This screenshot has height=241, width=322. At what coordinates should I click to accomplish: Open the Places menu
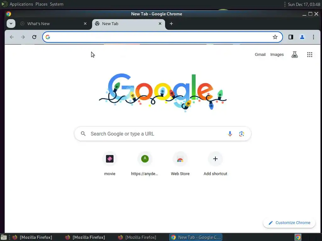[x=41, y=4]
